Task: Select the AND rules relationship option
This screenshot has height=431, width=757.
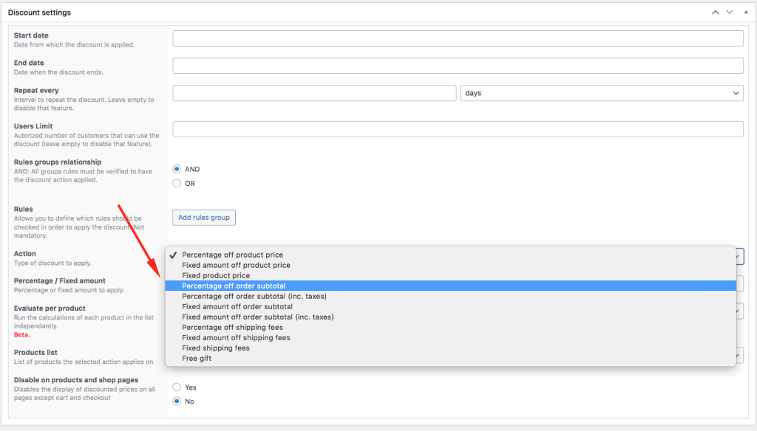Action: tap(177, 169)
